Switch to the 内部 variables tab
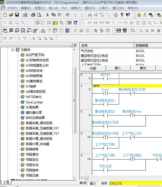Screen dimensions: 162x187 (93, 68)
